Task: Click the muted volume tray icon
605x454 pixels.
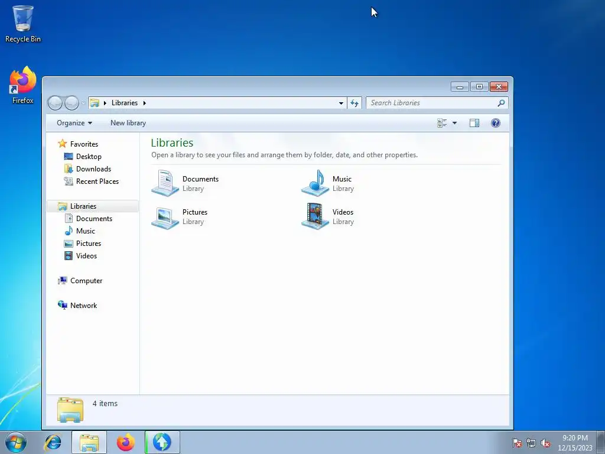Action: pyautogui.click(x=545, y=443)
